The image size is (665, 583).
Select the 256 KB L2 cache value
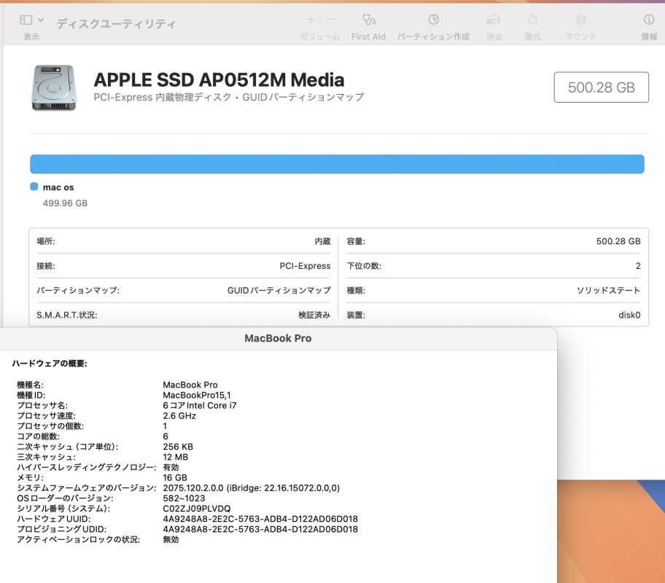click(x=178, y=447)
